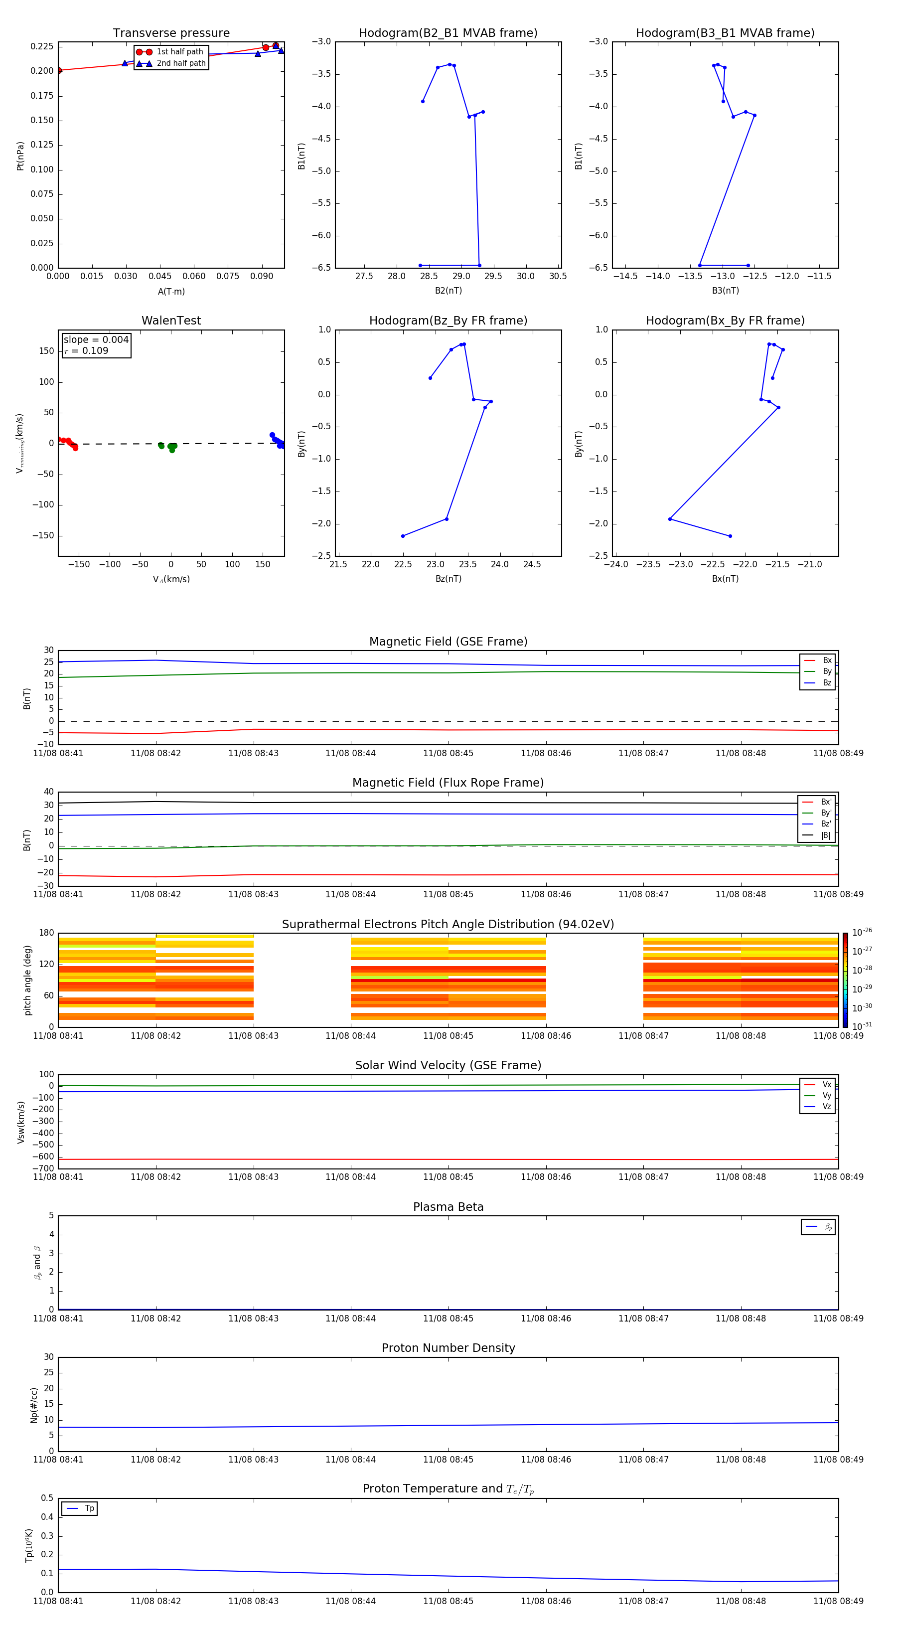The height and width of the screenshot is (1645, 897).
Task: Click the 'slope = 0.004' annotation
Action: (96, 340)
